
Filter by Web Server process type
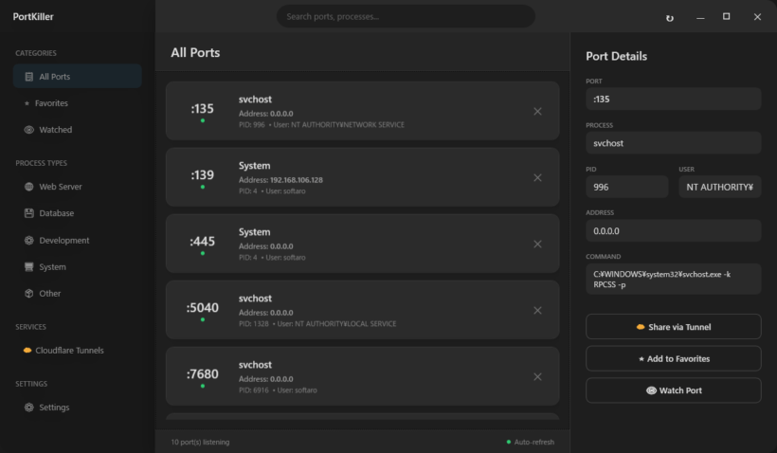tap(60, 187)
